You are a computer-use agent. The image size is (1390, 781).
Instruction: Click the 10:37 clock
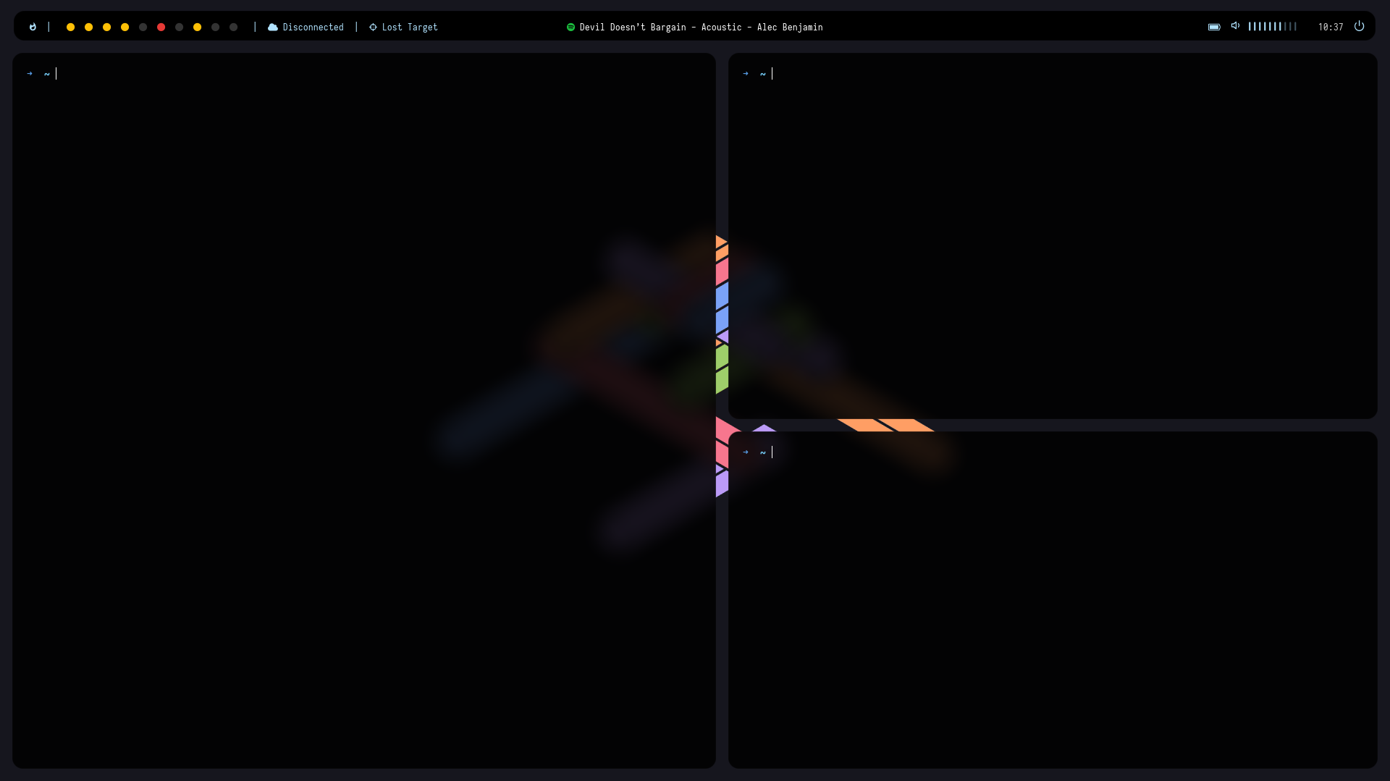[1330, 27]
